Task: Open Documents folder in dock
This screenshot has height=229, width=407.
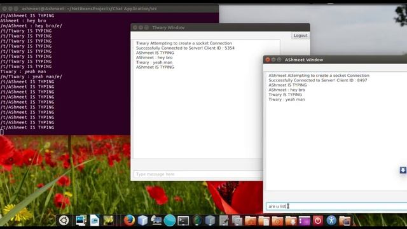Action: pyautogui.click(x=264, y=221)
